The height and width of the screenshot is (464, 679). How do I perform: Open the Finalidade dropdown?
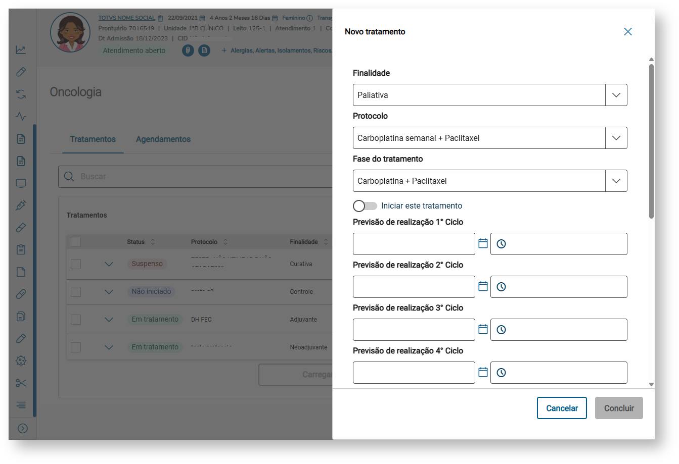[616, 95]
